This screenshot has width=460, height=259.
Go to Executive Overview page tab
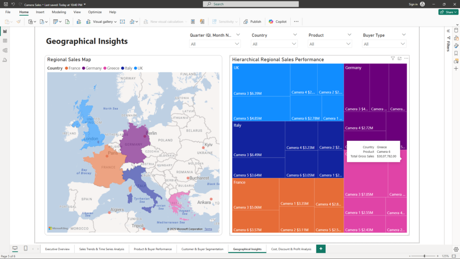[x=57, y=249]
